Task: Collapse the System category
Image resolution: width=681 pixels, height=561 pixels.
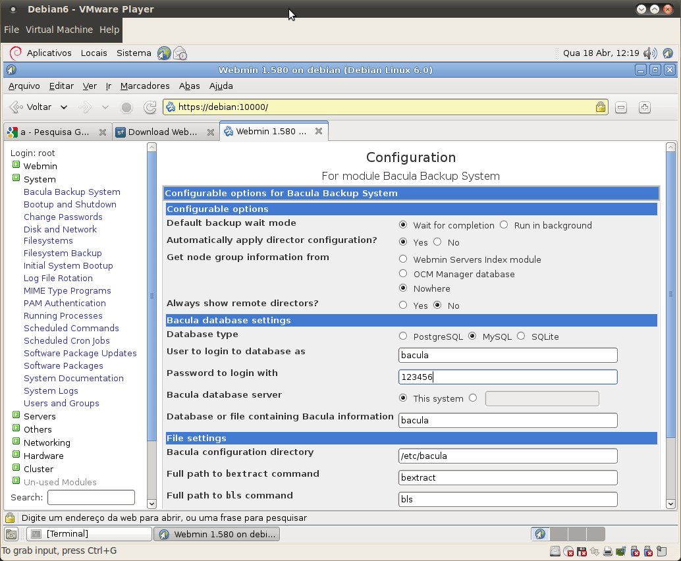Action: (x=16, y=178)
